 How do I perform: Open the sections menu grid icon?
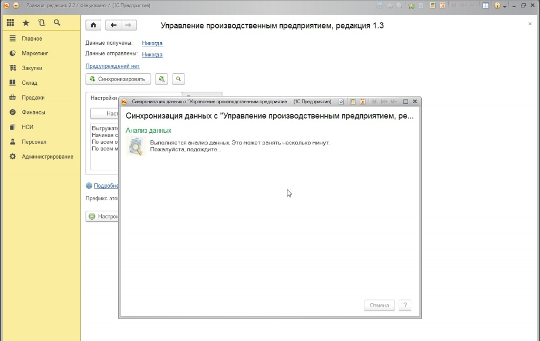11,23
